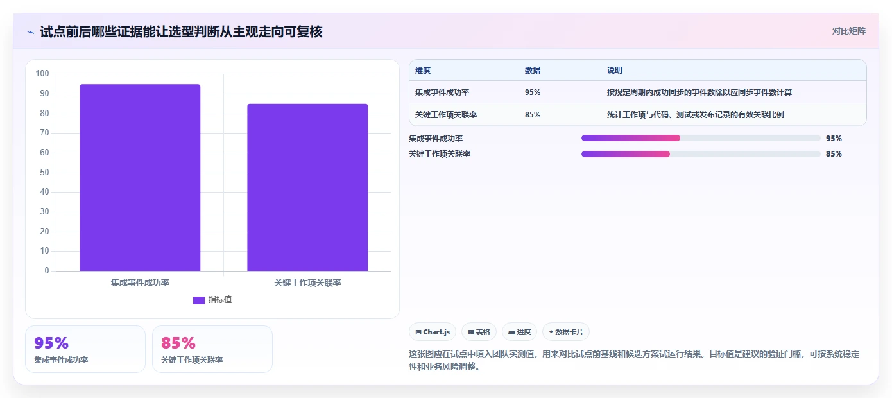892x398 pixels.
Task: Click the 85% value in the table
Action: tap(533, 115)
